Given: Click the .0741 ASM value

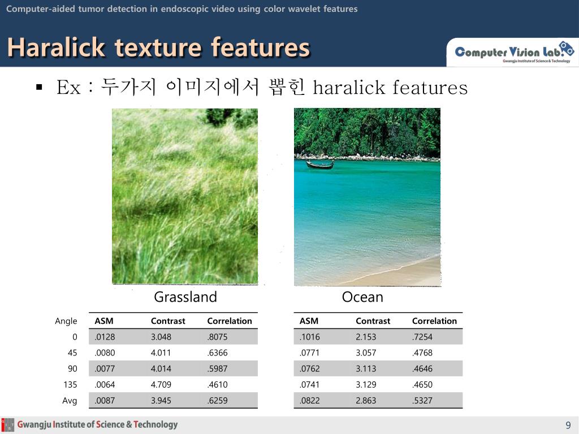Looking at the screenshot, I should (309, 384).
